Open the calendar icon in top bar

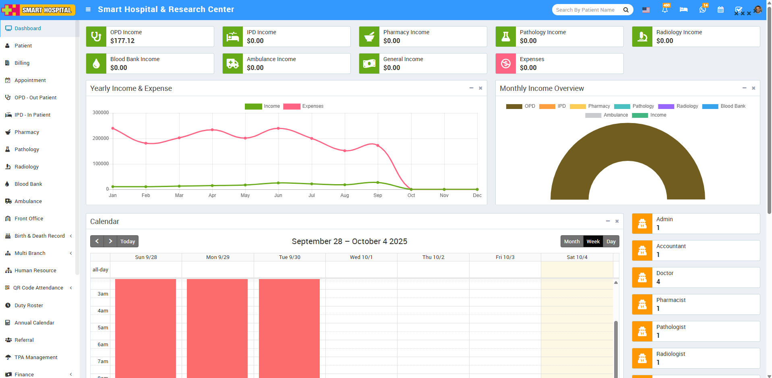720,10
